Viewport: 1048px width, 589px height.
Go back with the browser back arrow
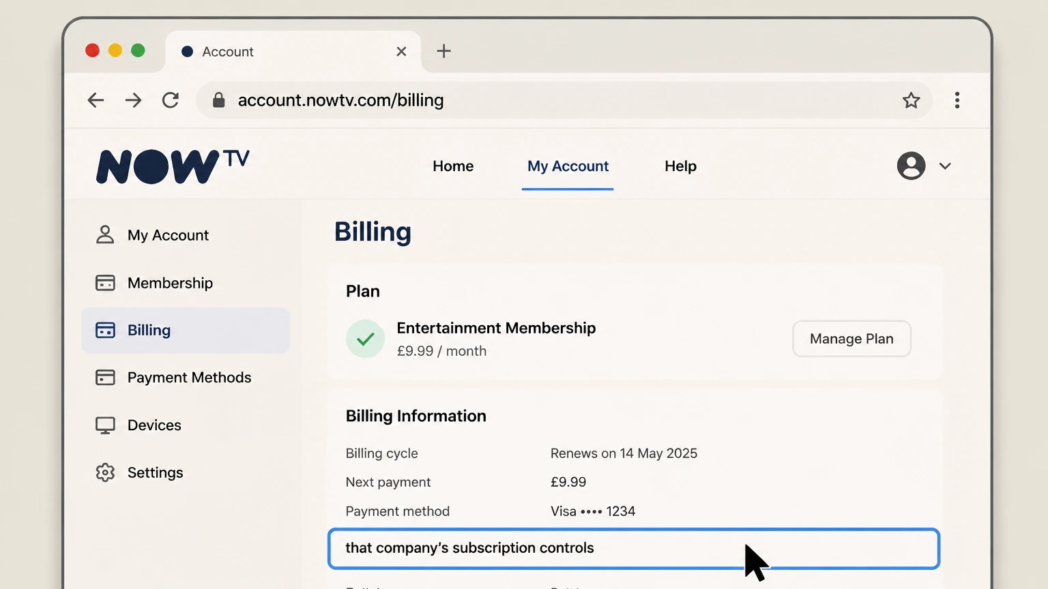(x=96, y=100)
